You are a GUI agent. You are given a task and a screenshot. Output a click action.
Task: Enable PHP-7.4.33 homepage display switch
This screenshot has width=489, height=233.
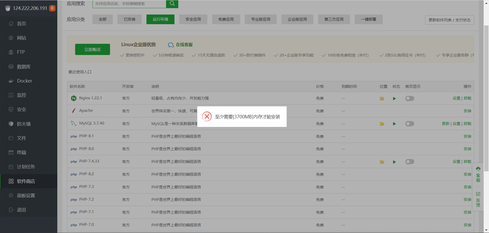coord(410,162)
